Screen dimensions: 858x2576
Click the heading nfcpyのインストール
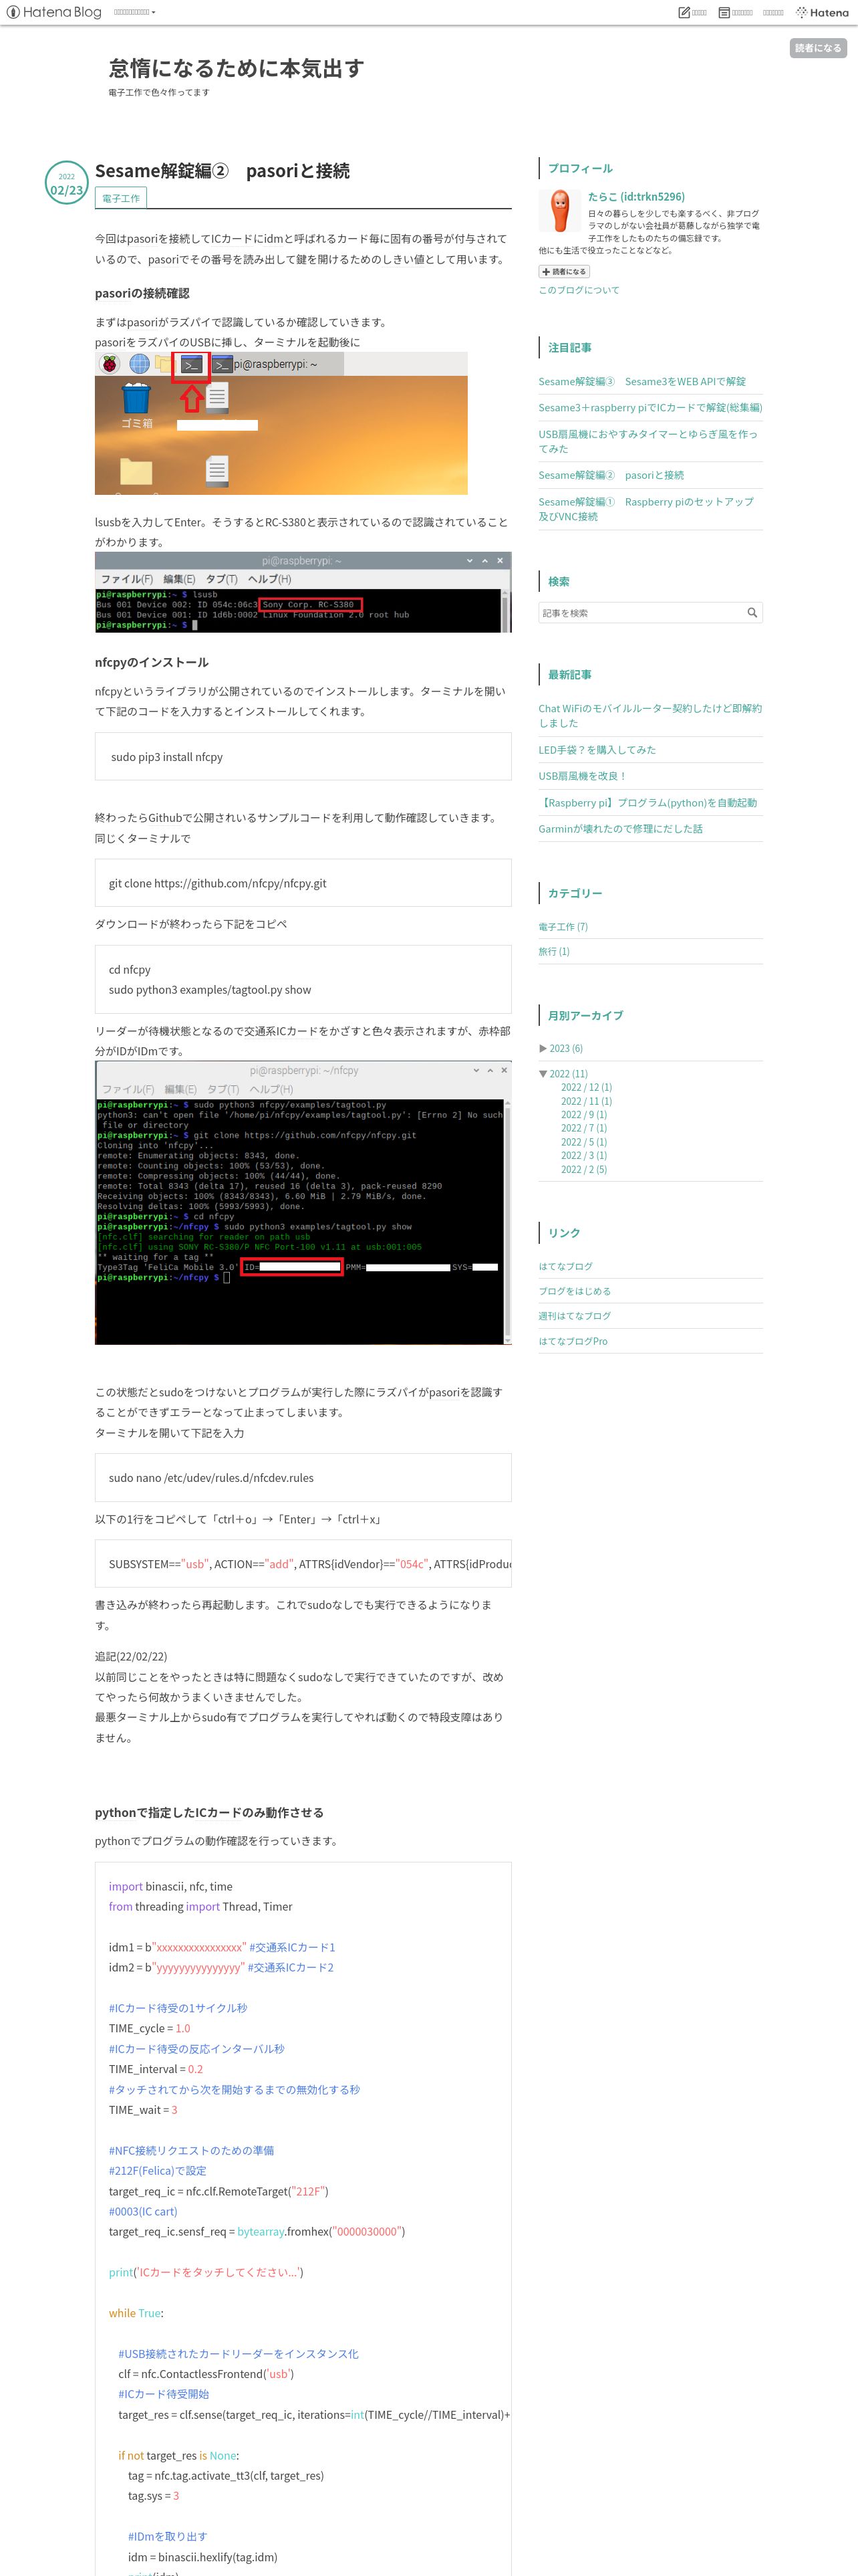click(x=152, y=662)
